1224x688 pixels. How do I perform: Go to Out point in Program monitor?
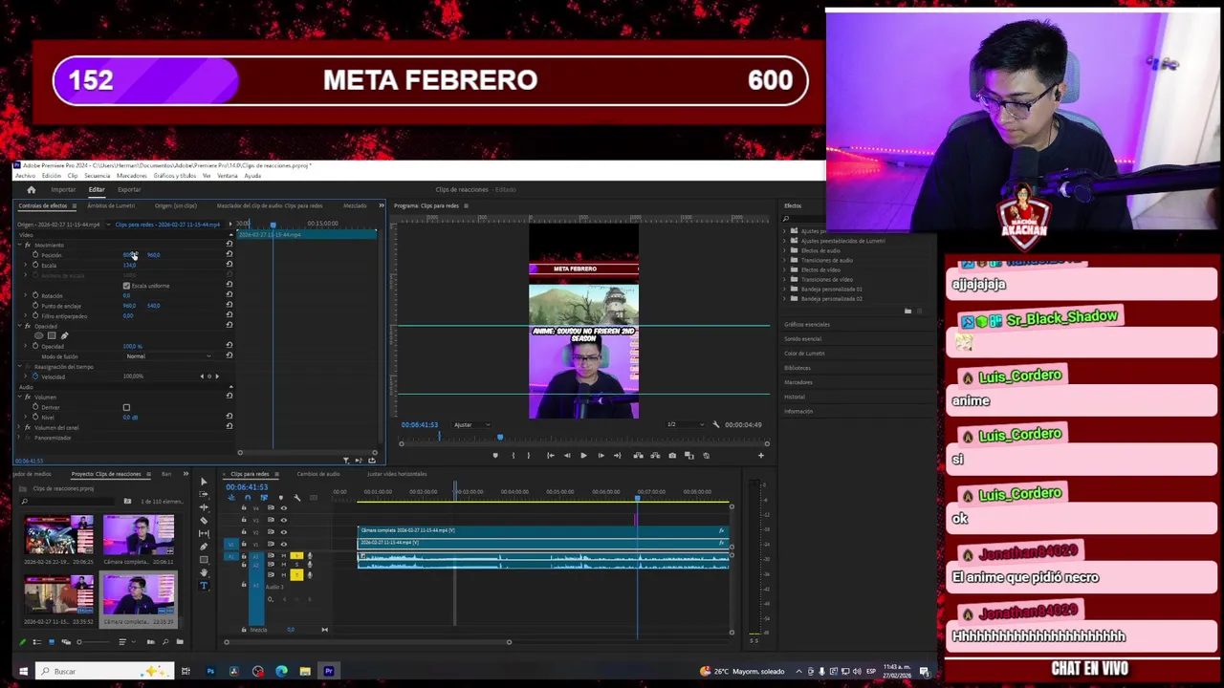pyautogui.click(x=618, y=455)
